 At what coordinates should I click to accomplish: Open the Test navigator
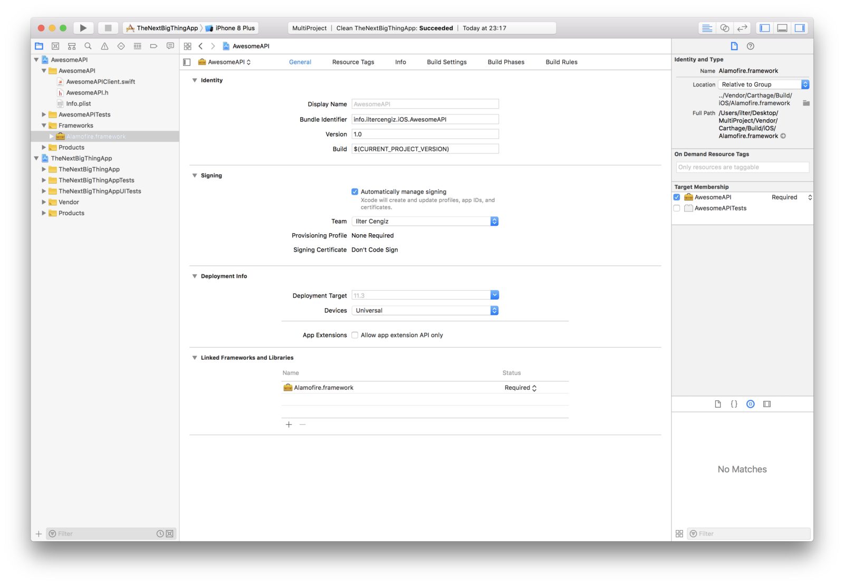click(121, 46)
